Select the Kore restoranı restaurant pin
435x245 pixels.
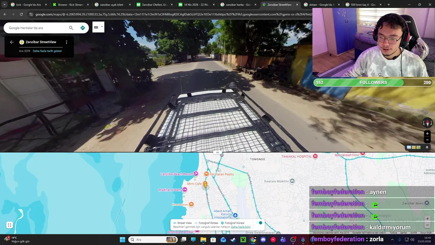point(191,204)
